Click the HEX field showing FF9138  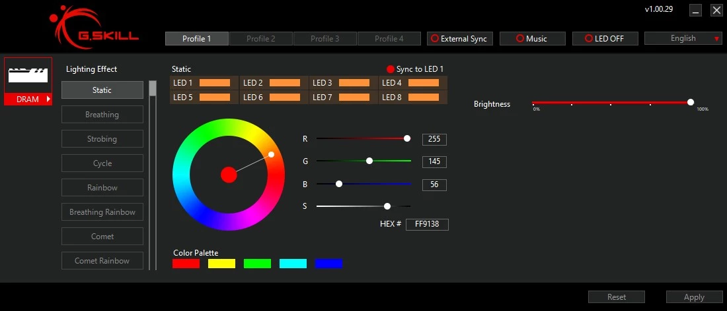point(427,225)
